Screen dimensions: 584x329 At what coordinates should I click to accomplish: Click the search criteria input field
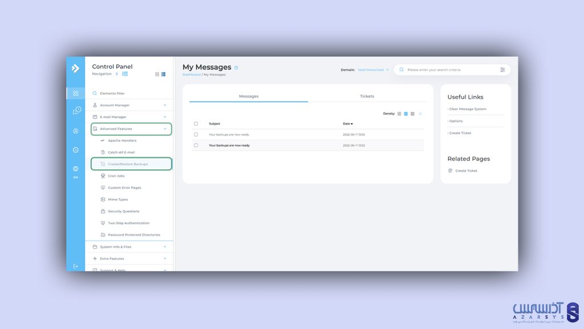(451, 70)
